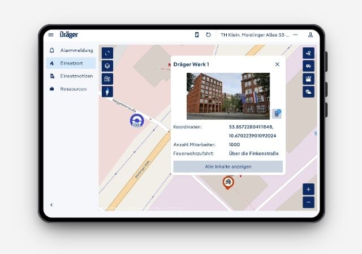Open the weather button on the right toolbar

(308, 92)
